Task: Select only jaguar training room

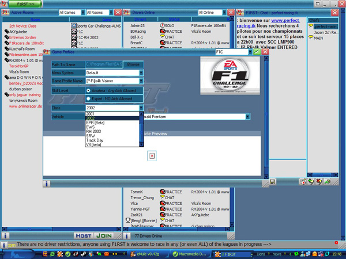Action: pos(25,95)
